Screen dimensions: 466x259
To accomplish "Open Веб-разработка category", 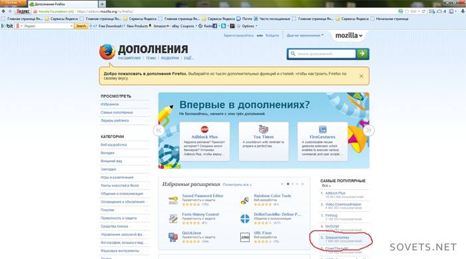I will (114, 145).
